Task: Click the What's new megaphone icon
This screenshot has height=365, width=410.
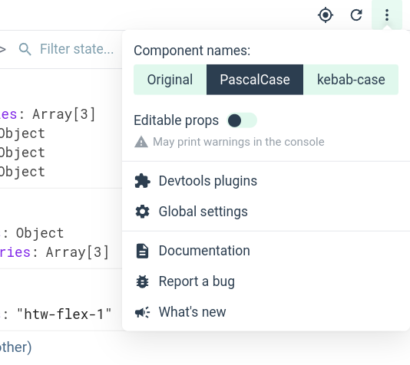Action: (x=142, y=312)
